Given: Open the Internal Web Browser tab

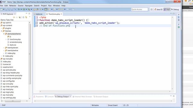Looking at the screenshot, I should tap(82, 97).
